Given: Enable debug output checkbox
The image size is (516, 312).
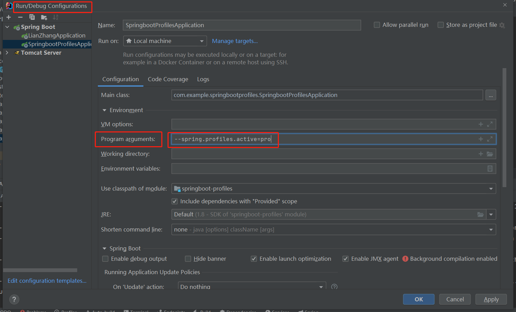Looking at the screenshot, I should (x=105, y=259).
